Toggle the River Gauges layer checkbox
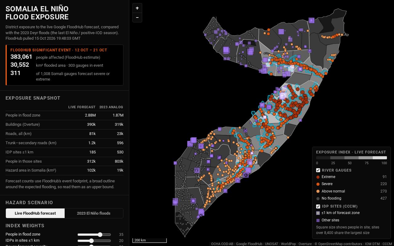The width and height of the screenshot is (394, 246). click(318, 170)
